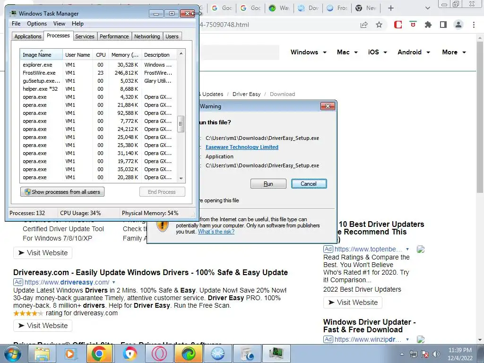This screenshot has height=363, width=484.
Task: Open the toptenbe ad dropdown arrow
Action: point(407,249)
